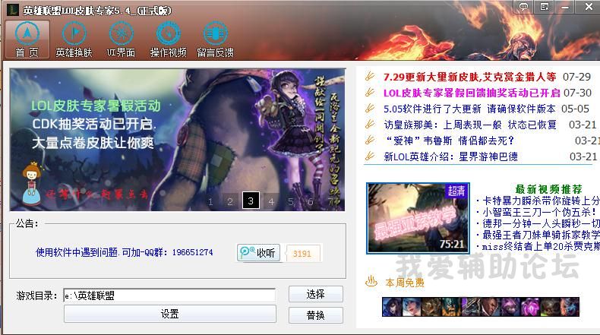Image resolution: width=600 pixels, height=335 pixels.
Task: Click the 收听 follow button
Action: point(258,253)
